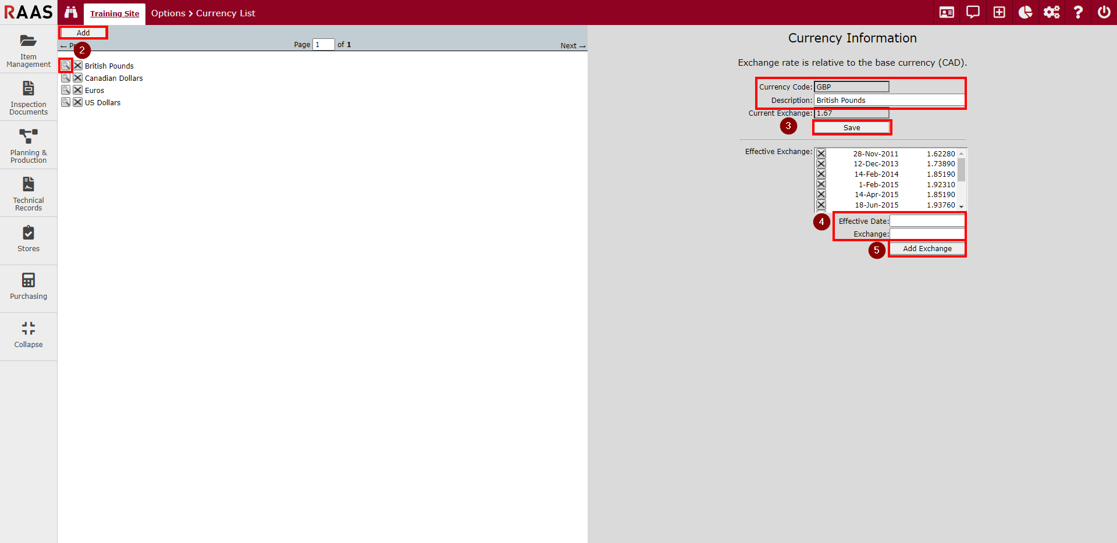Open the settings gears icon
1117x543 pixels.
tap(1051, 12)
